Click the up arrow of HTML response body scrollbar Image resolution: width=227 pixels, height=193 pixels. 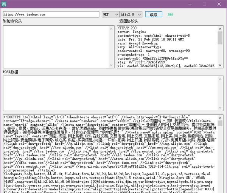pos(220,118)
